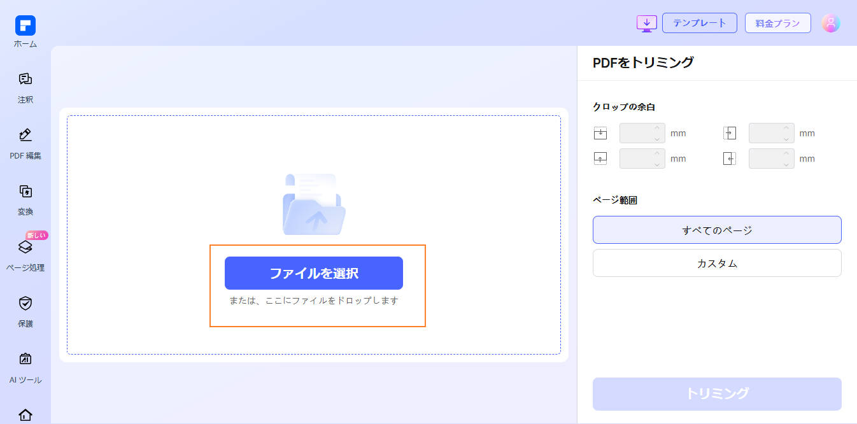Select カスタム page range option
This screenshot has height=424, width=857.
[x=717, y=263]
